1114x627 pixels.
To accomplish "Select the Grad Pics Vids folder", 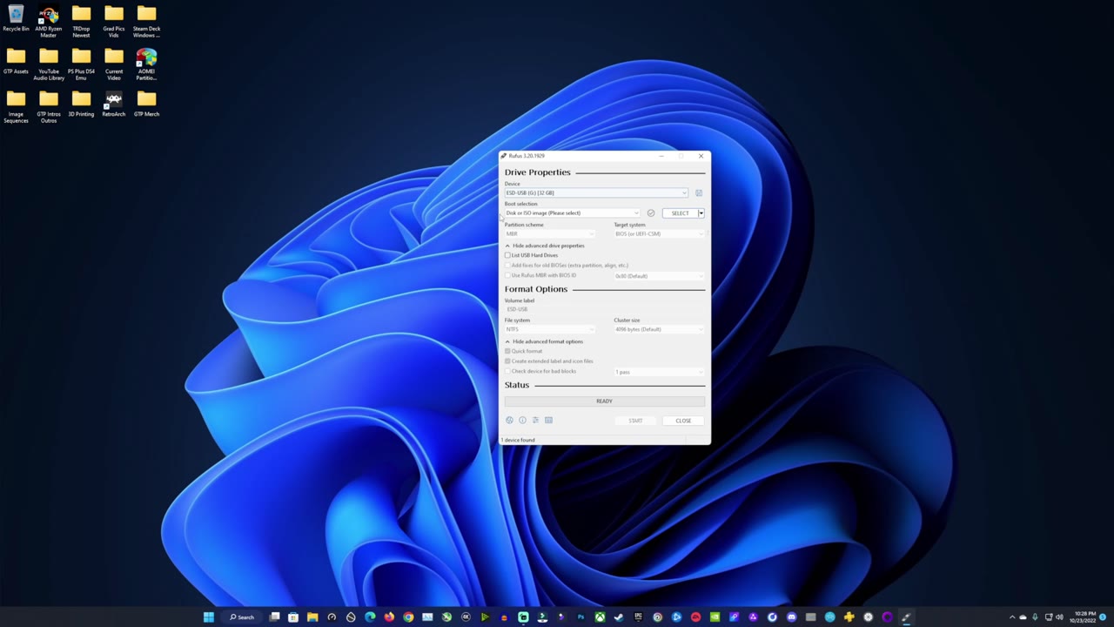I will click(113, 22).
